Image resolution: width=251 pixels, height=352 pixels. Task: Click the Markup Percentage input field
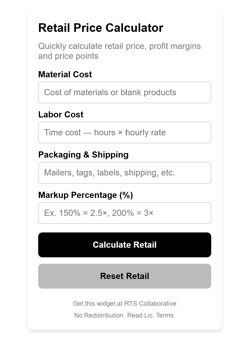pyautogui.click(x=124, y=213)
